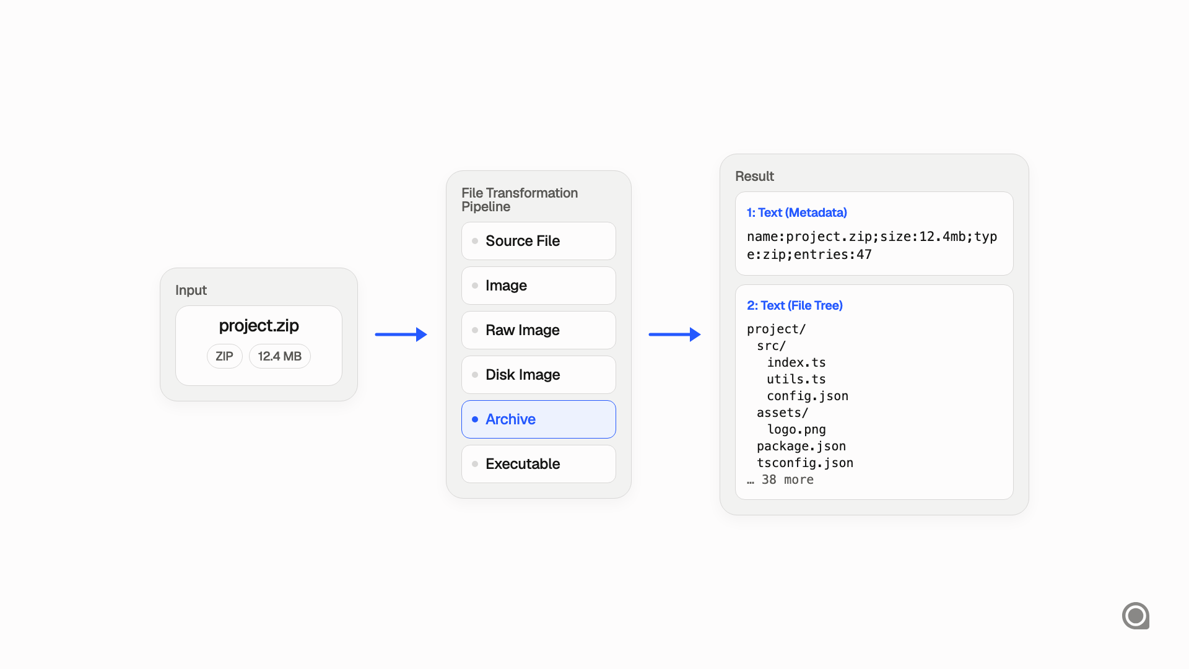Toggle the radio dot beside Archive
Screen dimensions: 1189x669
click(474, 419)
